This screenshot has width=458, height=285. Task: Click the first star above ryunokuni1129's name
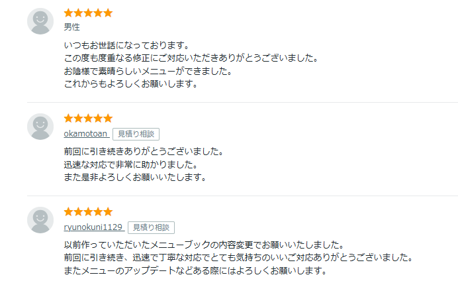[69, 212]
